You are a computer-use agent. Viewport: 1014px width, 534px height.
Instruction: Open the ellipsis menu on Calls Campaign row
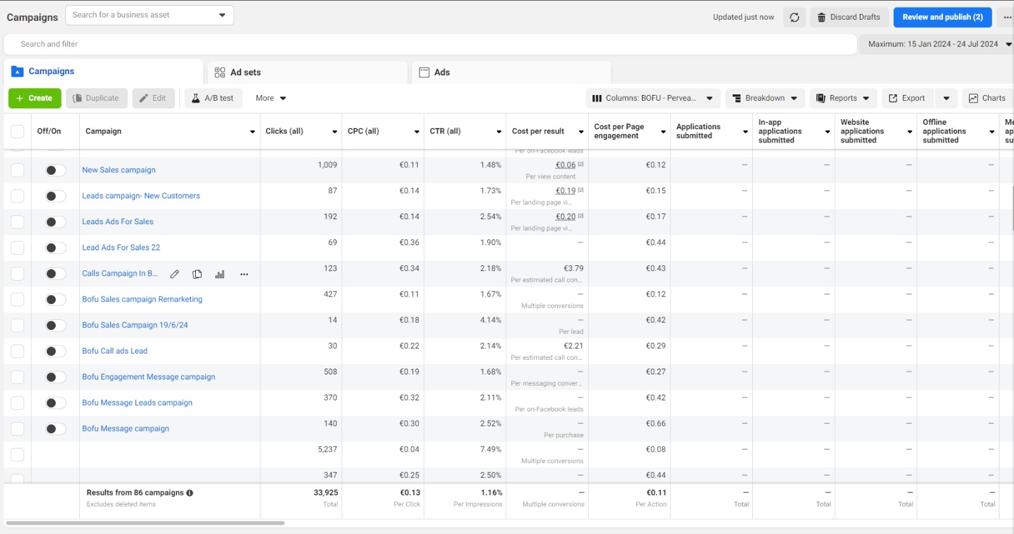[244, 274]
